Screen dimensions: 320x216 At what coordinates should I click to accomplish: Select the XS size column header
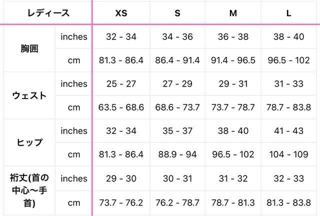[x=121, y=13]
